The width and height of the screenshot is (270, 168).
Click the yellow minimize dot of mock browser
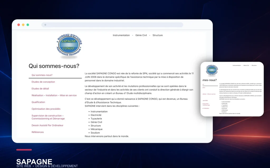pyautogui.click(x=23, y=25)
